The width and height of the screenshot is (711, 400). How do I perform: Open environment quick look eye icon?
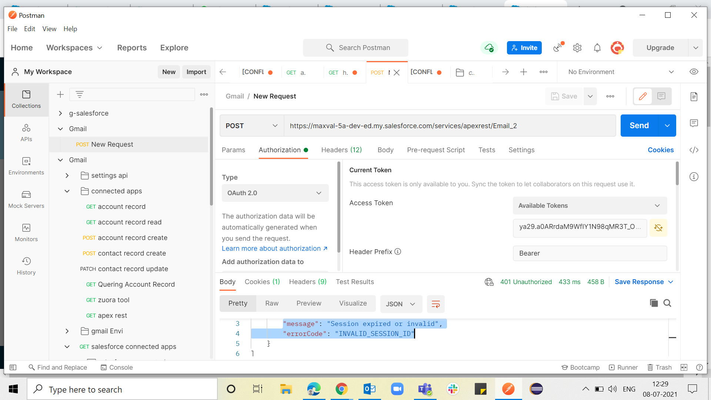click(694, 72)
